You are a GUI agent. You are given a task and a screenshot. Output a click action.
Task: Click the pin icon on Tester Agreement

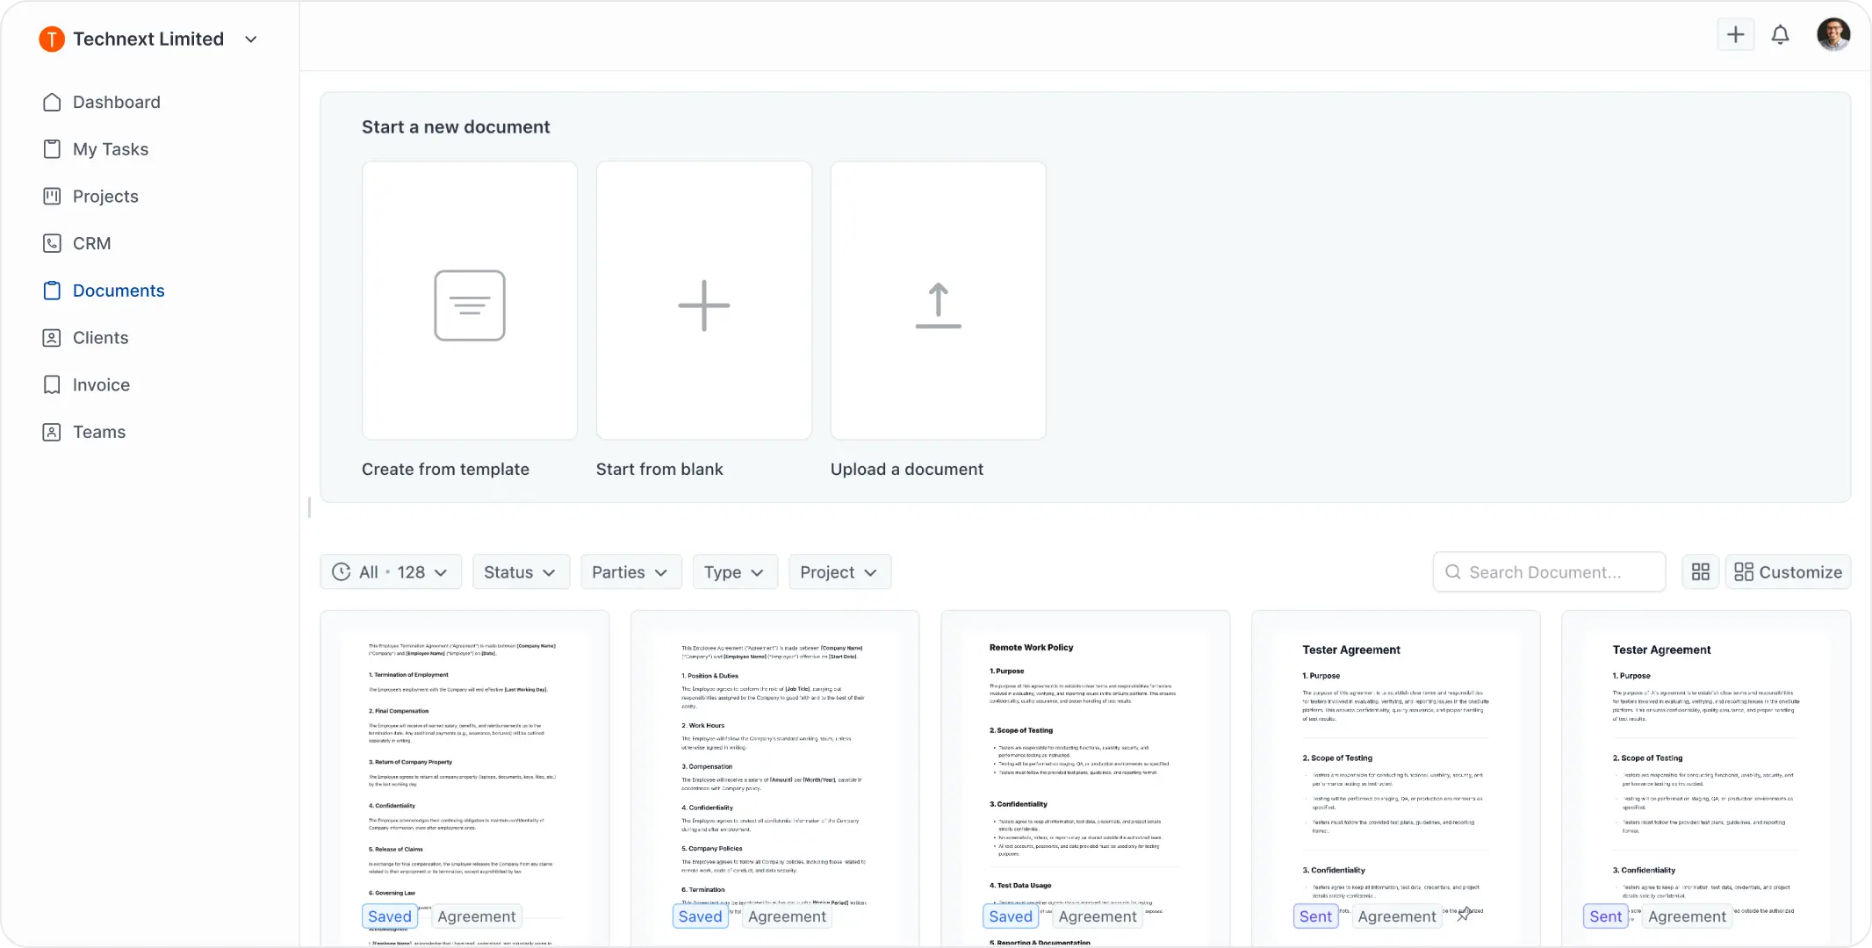[1464, 915]
